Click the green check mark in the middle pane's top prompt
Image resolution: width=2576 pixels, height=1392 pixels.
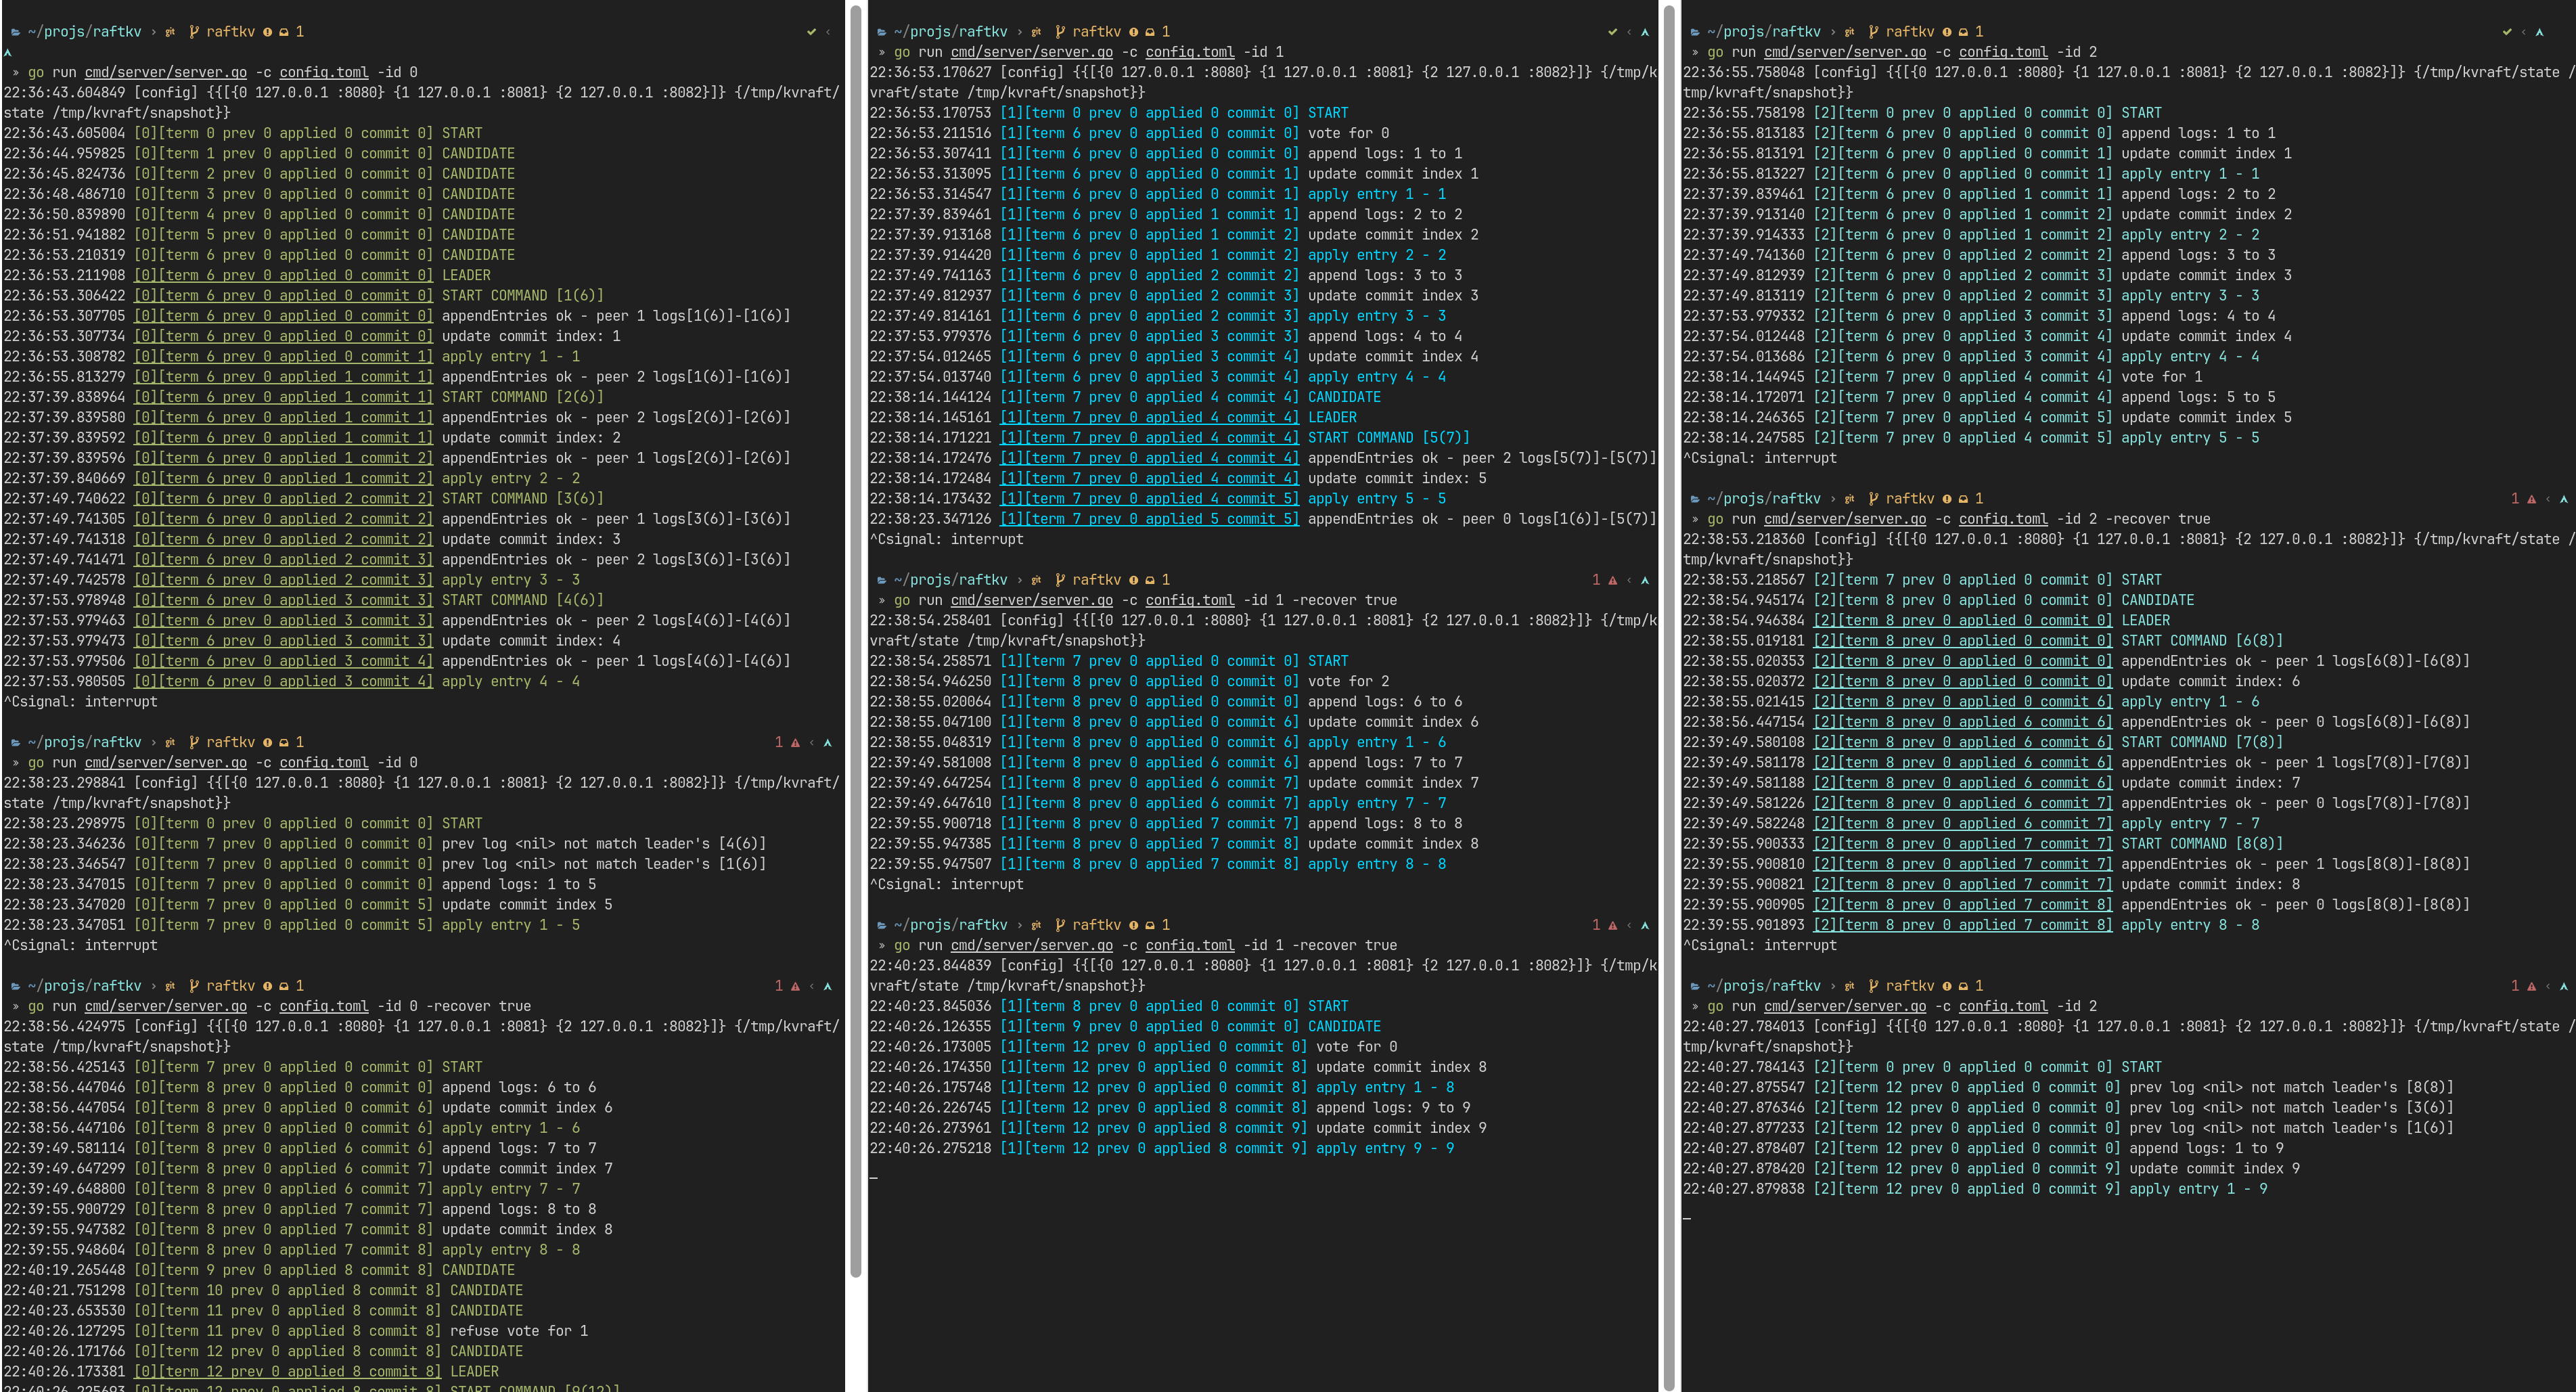1612,32
